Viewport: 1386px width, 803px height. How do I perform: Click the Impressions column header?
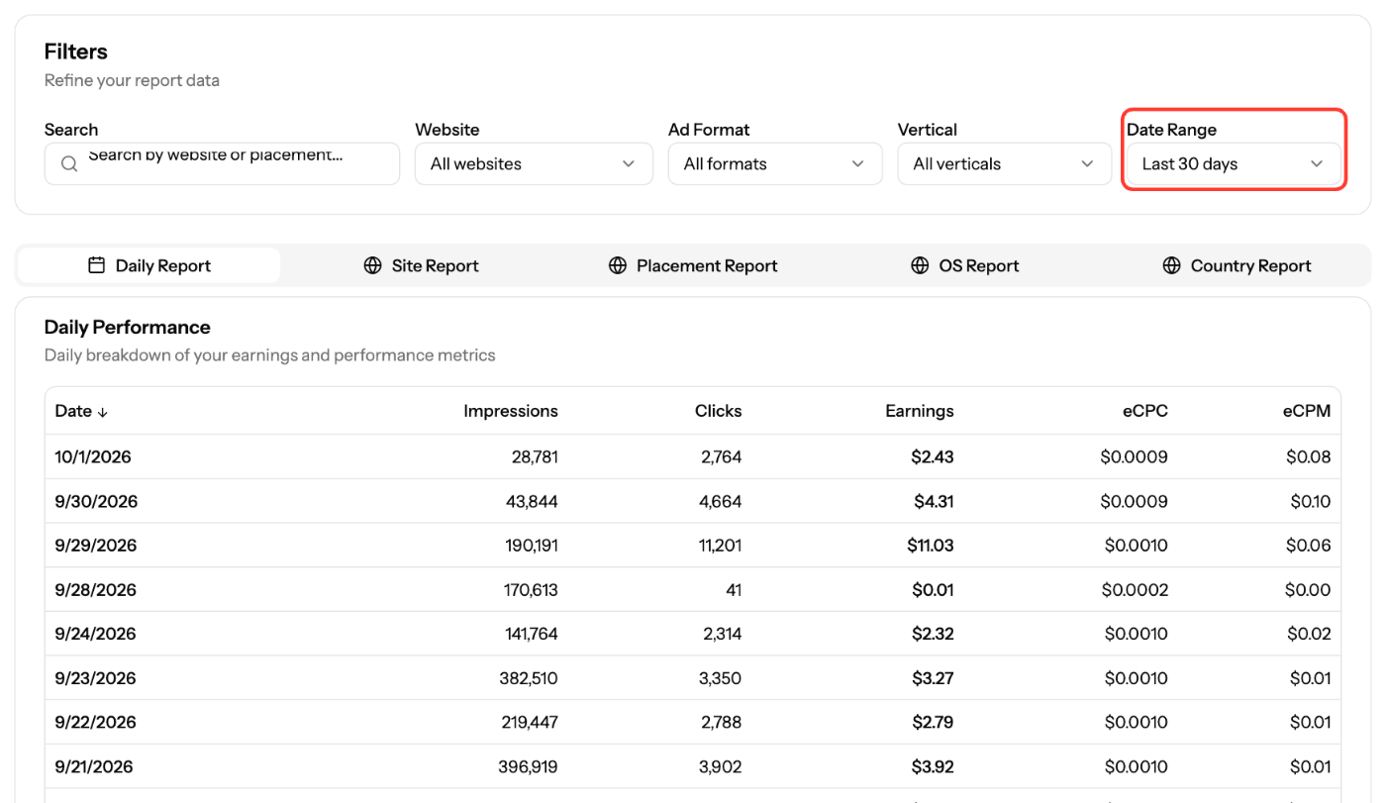(511, 411)
